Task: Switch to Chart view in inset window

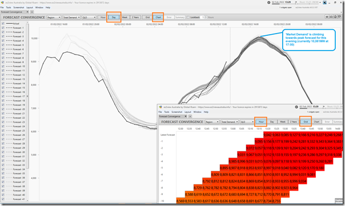Action: pos(316,122)
